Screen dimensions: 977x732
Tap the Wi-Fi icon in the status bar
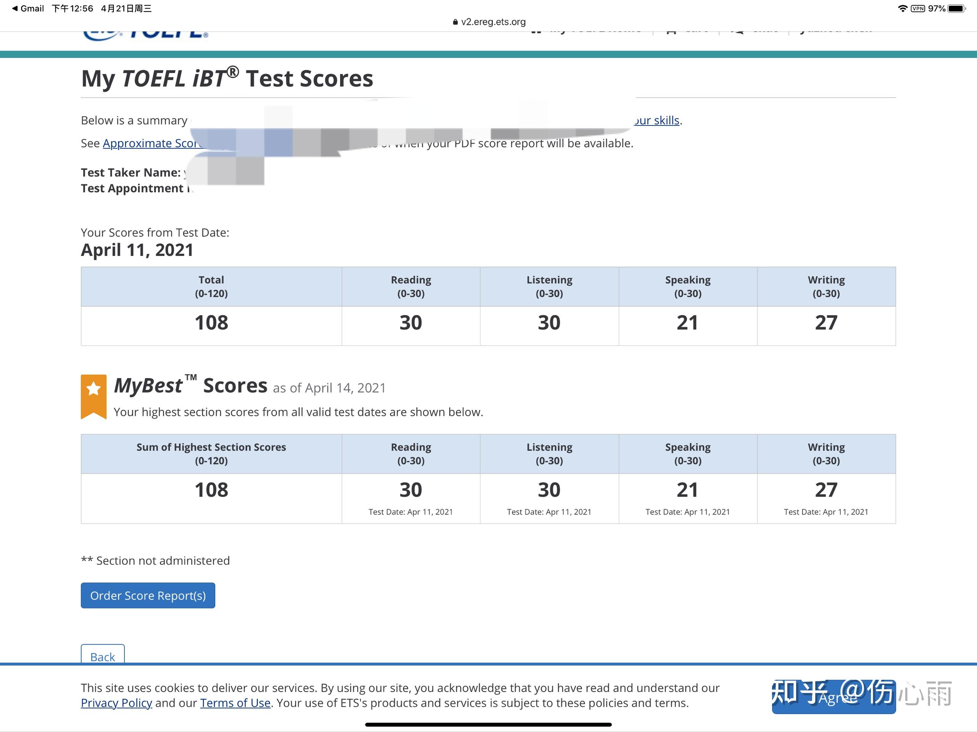903,8
